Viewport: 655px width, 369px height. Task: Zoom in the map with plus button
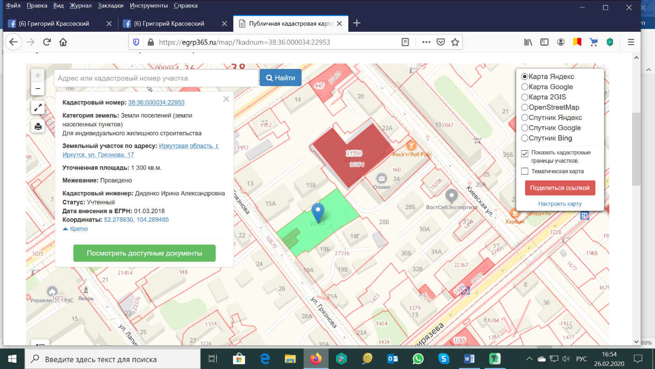(x=38, y=76)
